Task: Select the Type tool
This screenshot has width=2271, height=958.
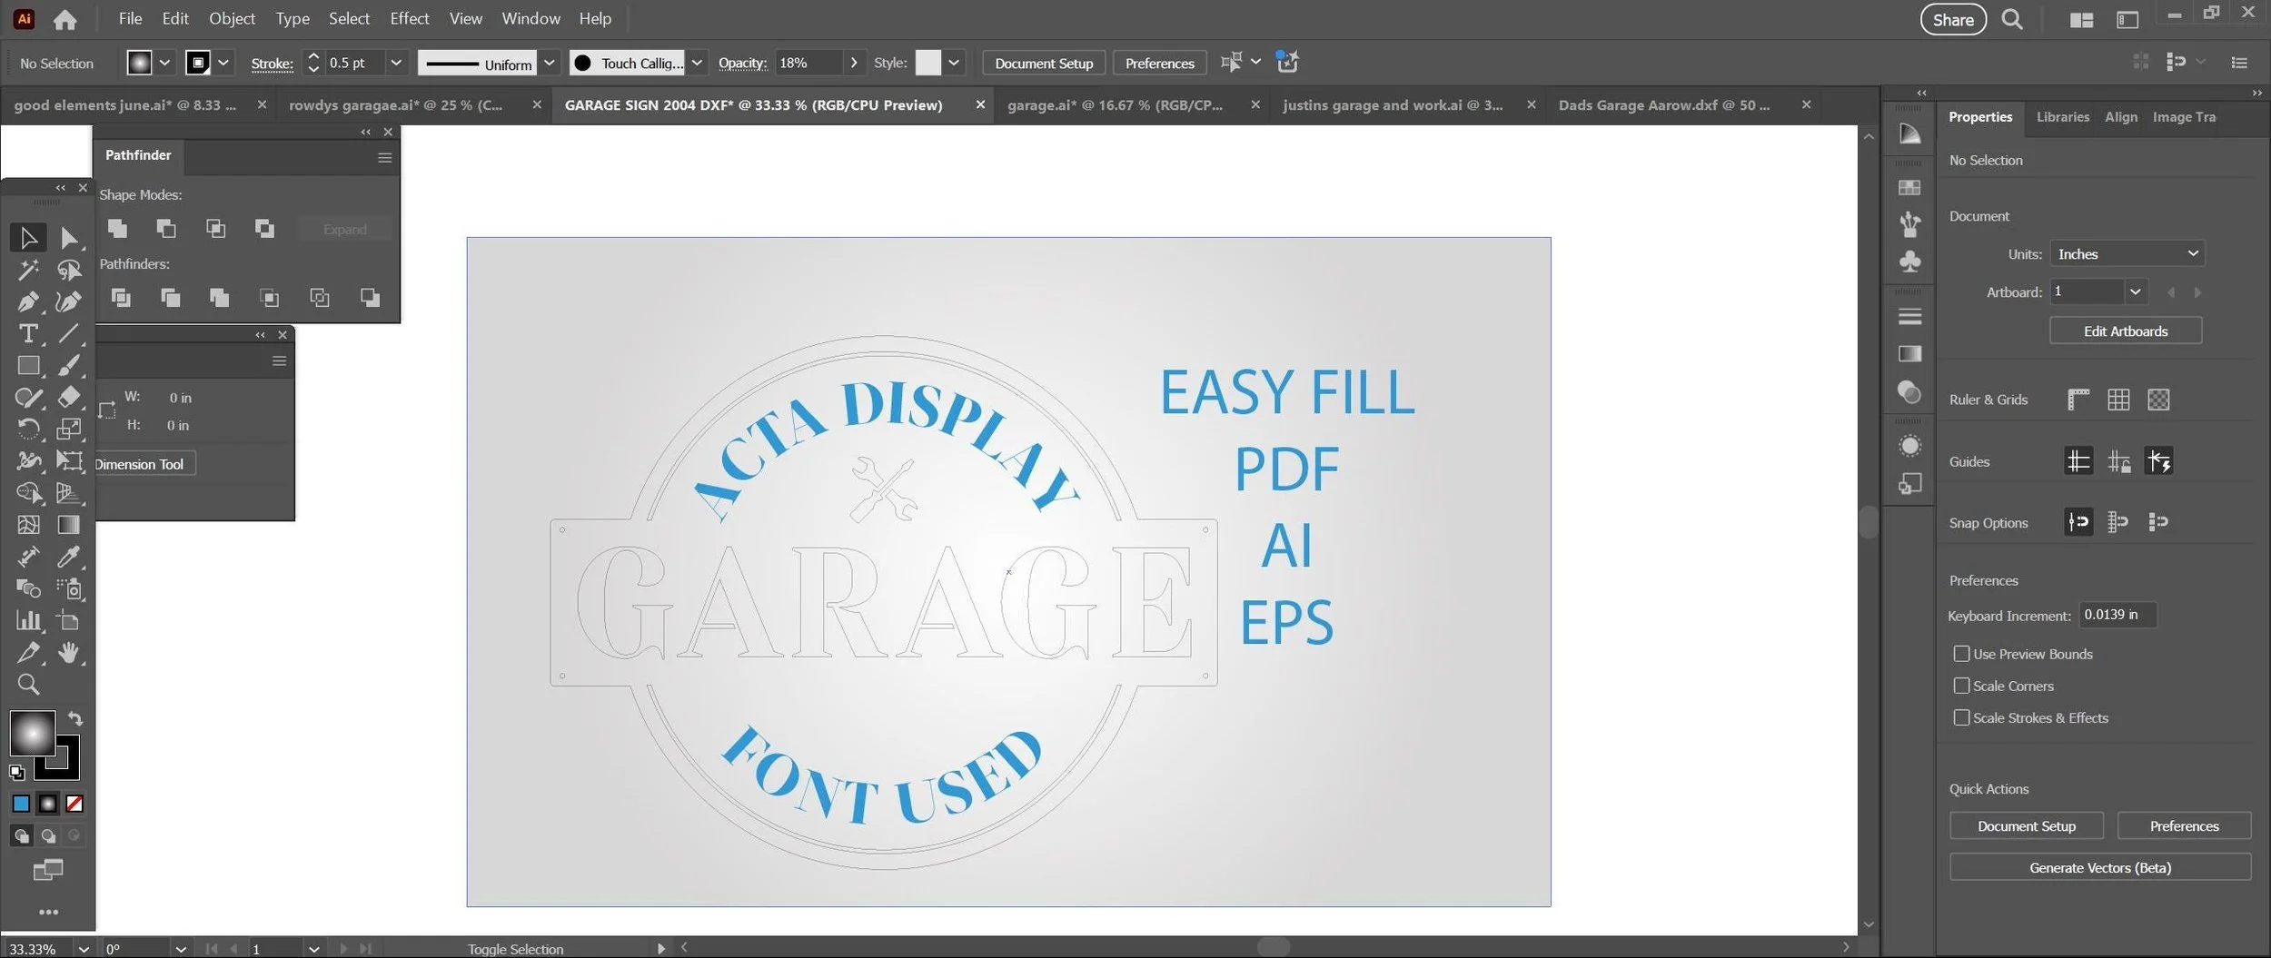Action: [x=28, y=333]
